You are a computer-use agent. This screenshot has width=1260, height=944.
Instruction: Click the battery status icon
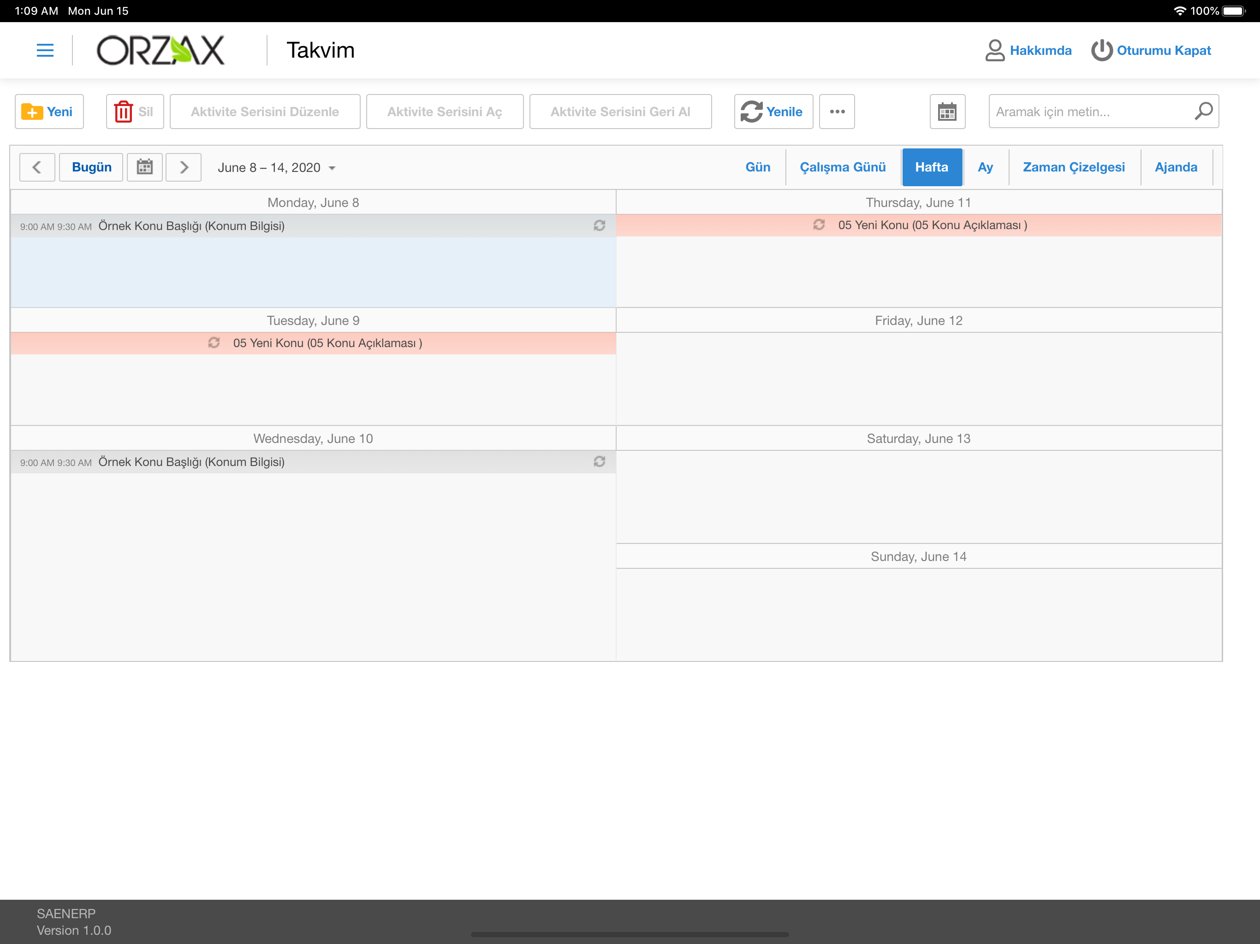point(1234,11)
